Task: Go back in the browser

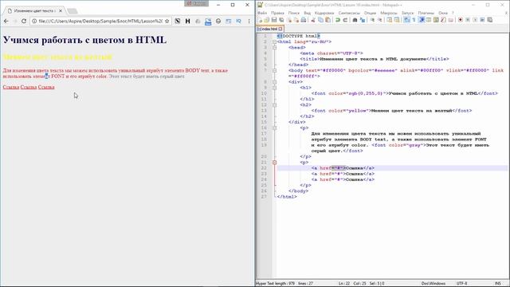Action: pyautogui.click(x=6, y=22)
